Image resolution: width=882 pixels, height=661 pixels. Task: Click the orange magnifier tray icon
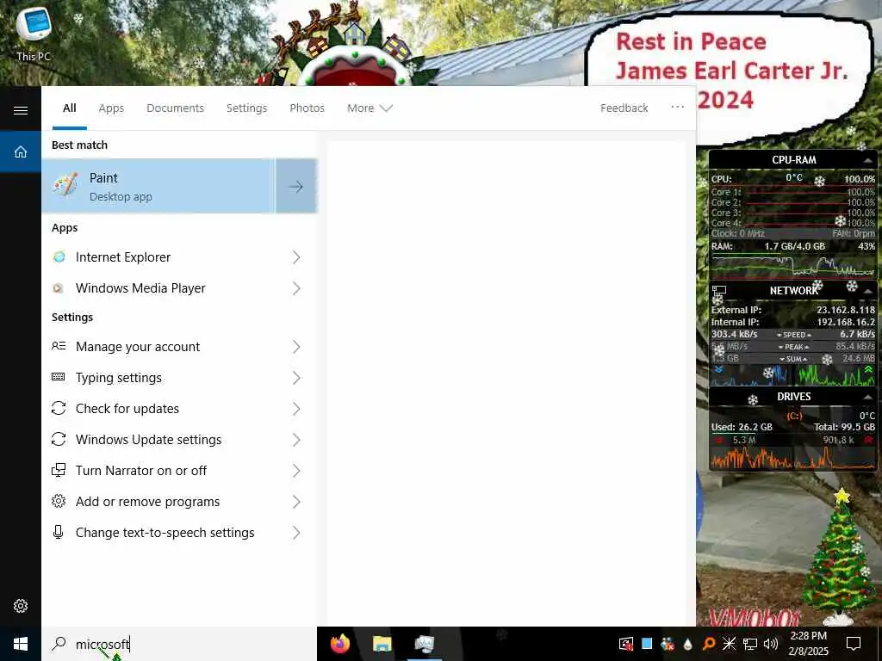tap(709, 644)
